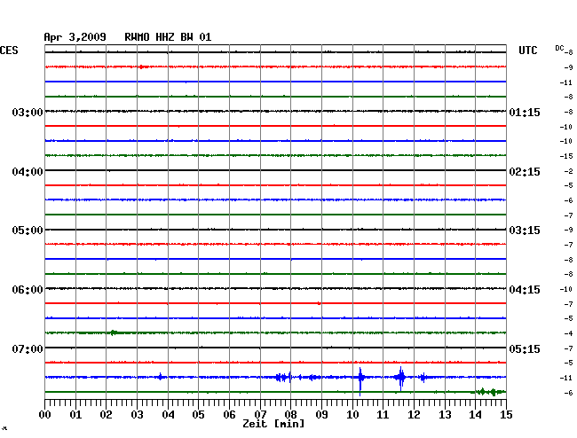Click minute label "03" on time axis
This screenshot has width=577, height=438.
coord(137,415)
